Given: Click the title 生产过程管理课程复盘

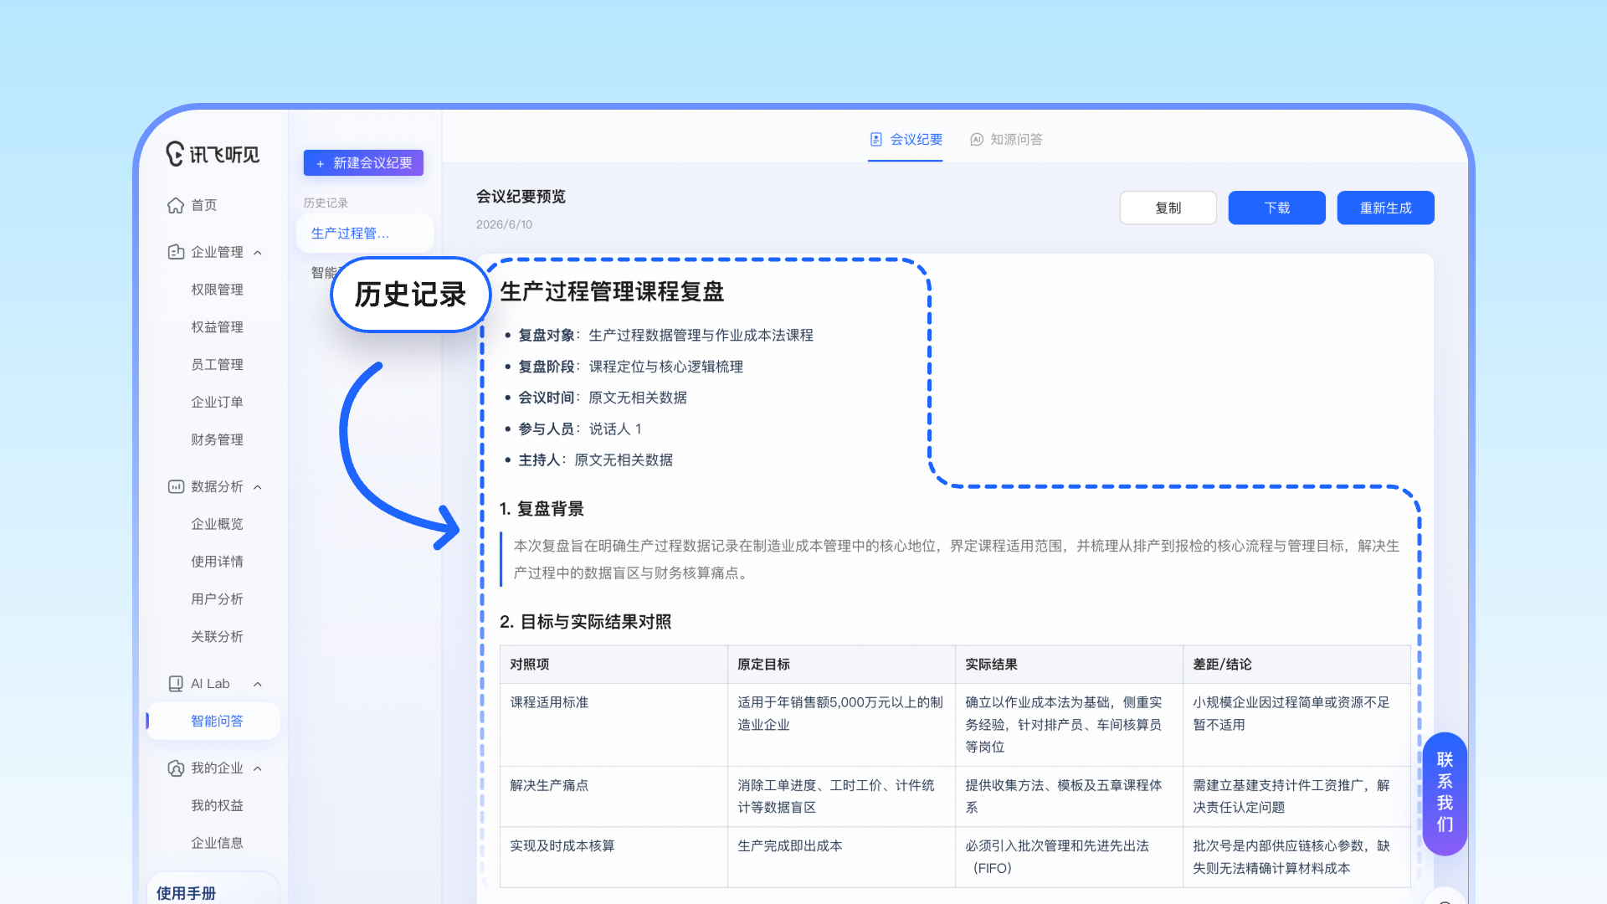Looking at the screenshot, I should click(x=612, y=292).
